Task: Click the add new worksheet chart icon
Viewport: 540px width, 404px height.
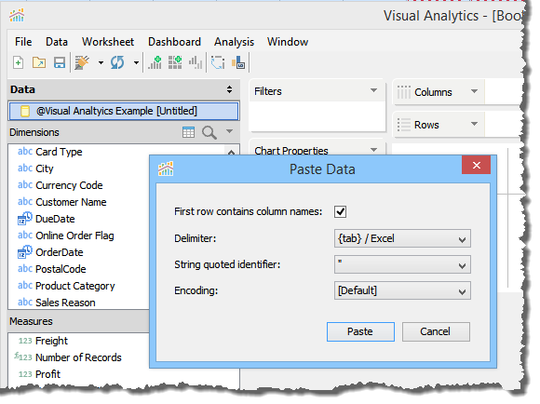Action: [x=155, y=62]
